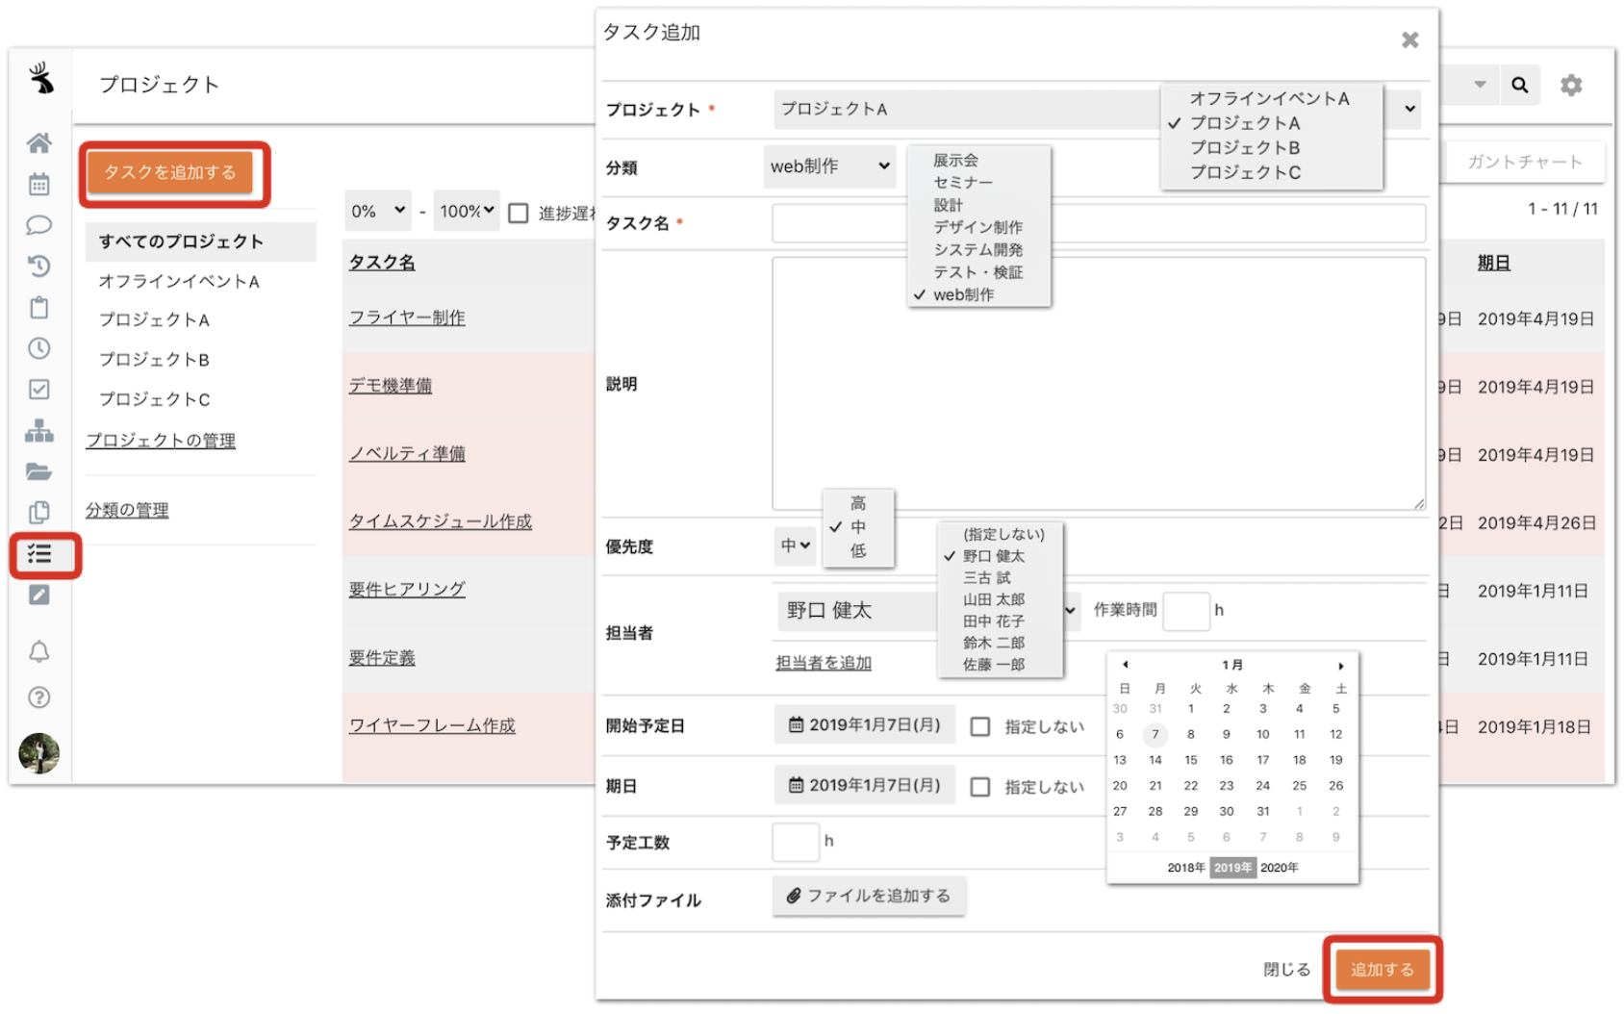Select 展示会 in category list

(x=955, y=160)
